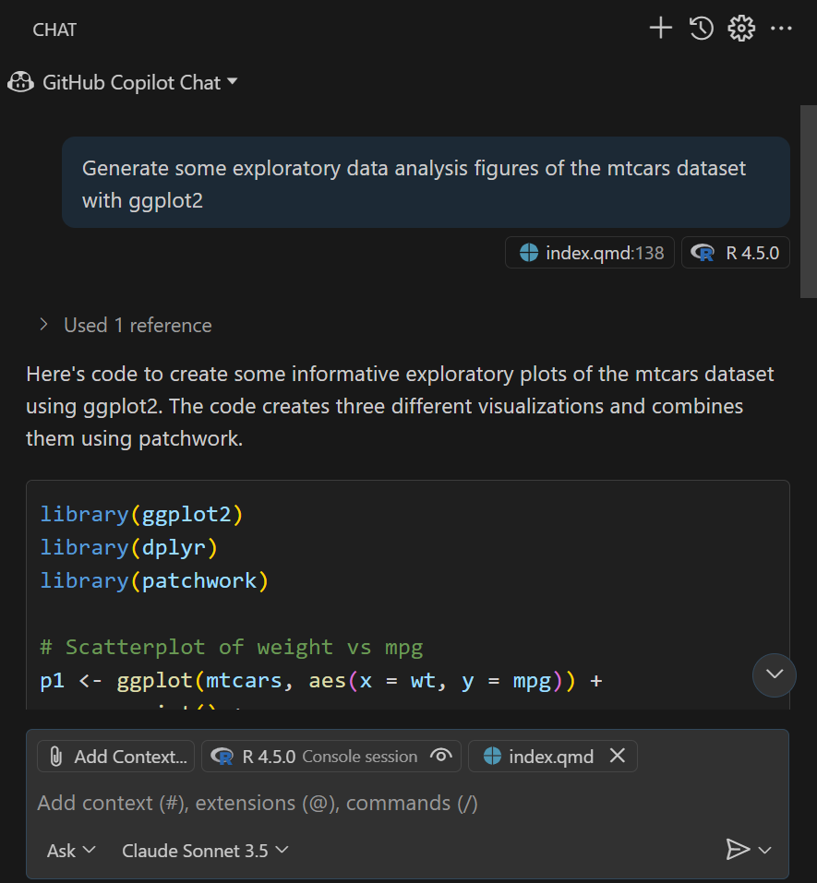The width and height of the screenshot is (817, 883).
Task: Click the index.qmd:138 reference chip
Action: point(590,253)
